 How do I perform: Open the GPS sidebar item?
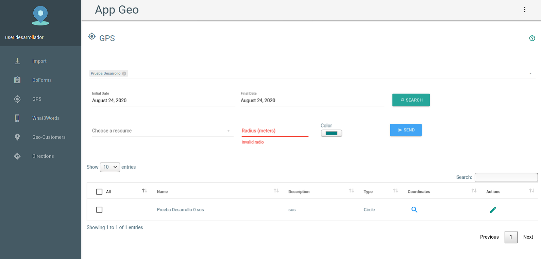37,99
